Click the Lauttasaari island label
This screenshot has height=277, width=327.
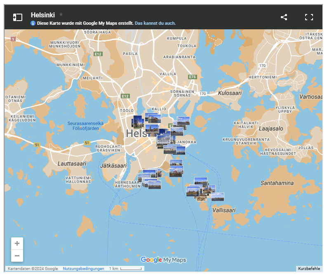click(72, 163)
